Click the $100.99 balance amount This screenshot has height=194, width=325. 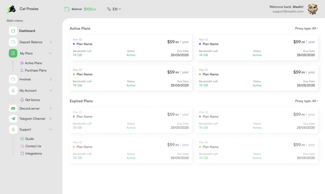(90, 9)
